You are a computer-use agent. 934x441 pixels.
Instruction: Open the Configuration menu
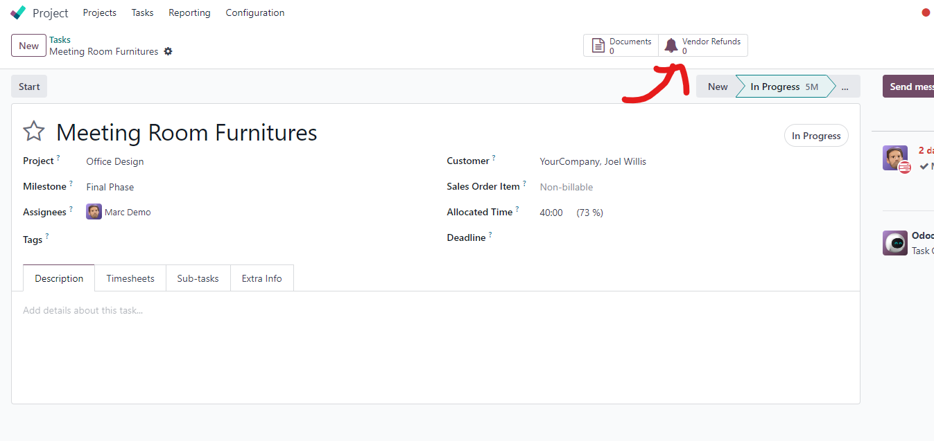[x=255, y=12]
